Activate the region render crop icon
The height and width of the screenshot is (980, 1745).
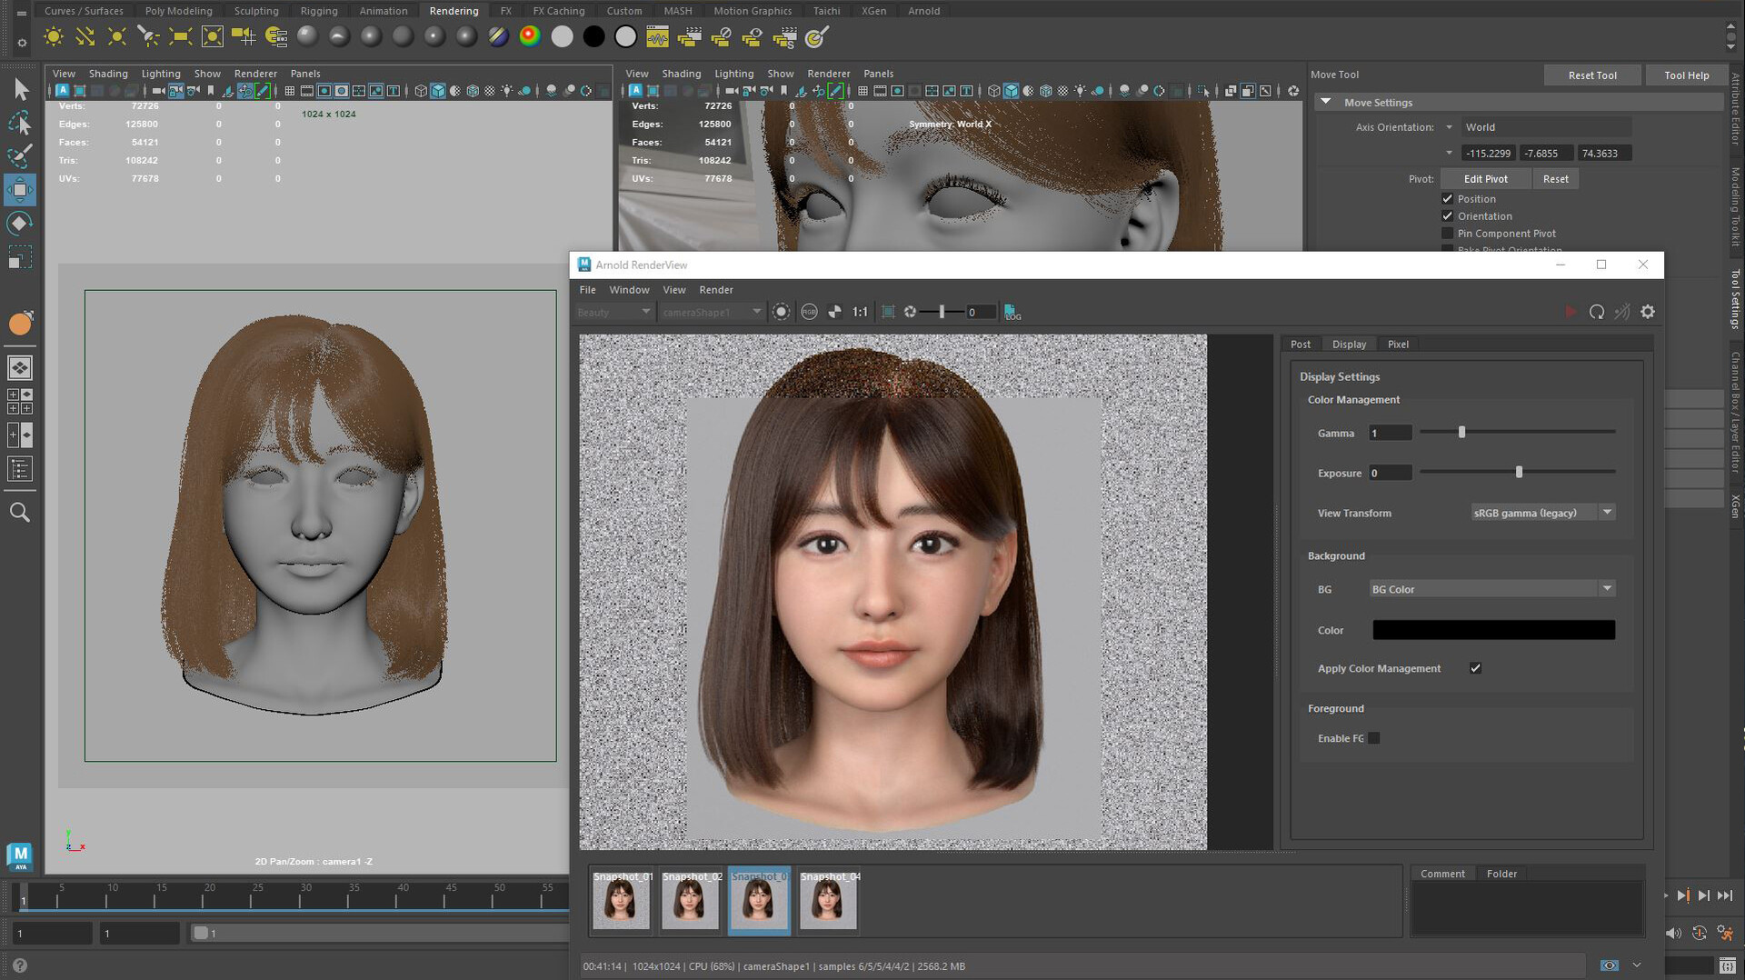coord(888,312)
